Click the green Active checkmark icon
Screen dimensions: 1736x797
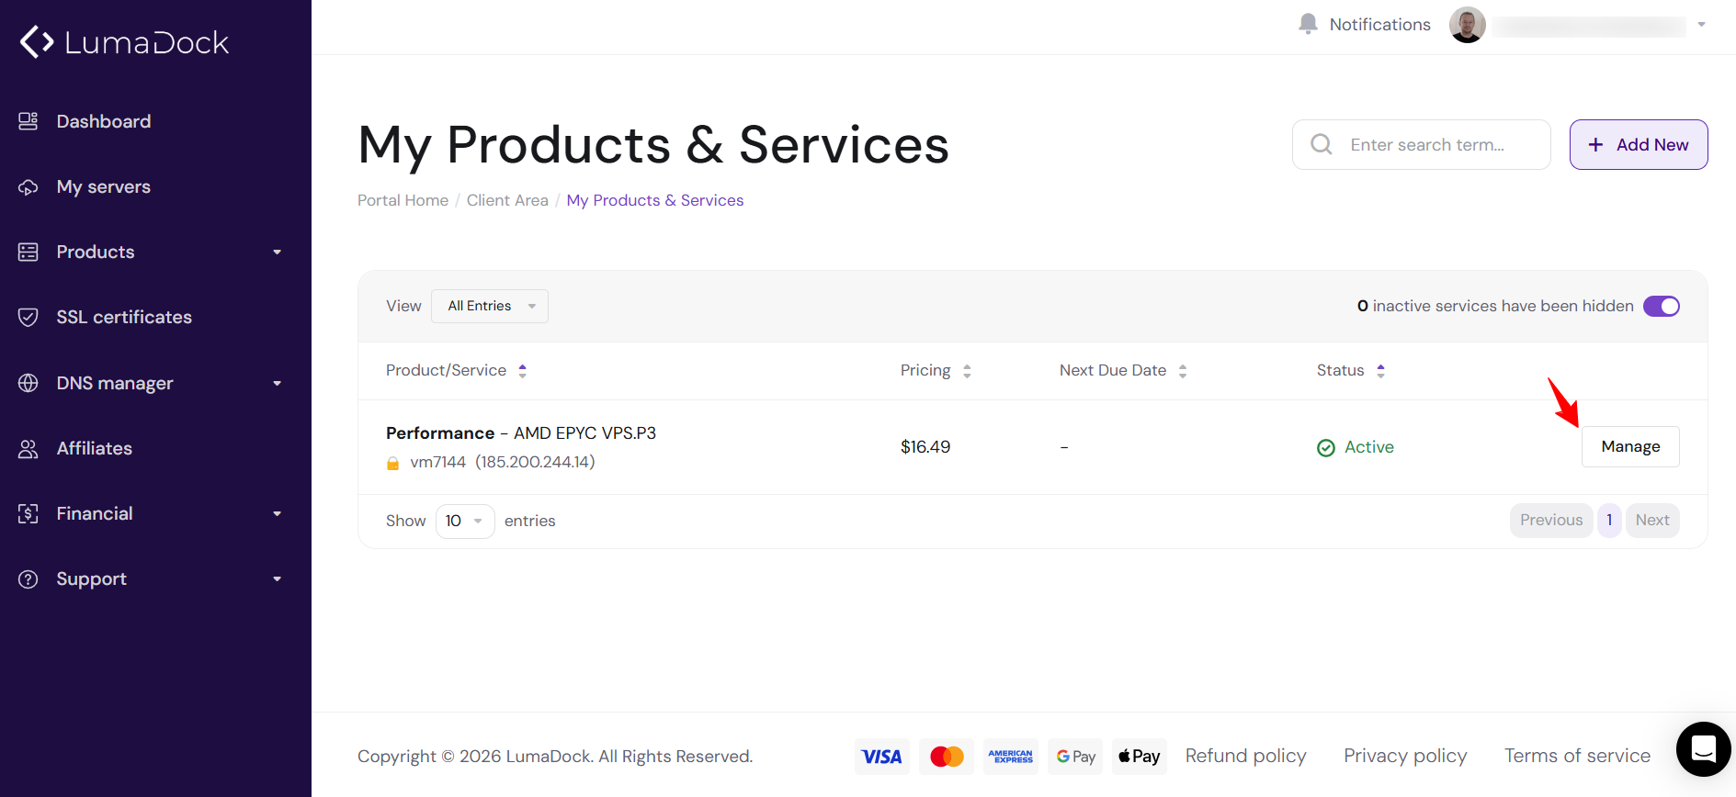click(1326, 448)
